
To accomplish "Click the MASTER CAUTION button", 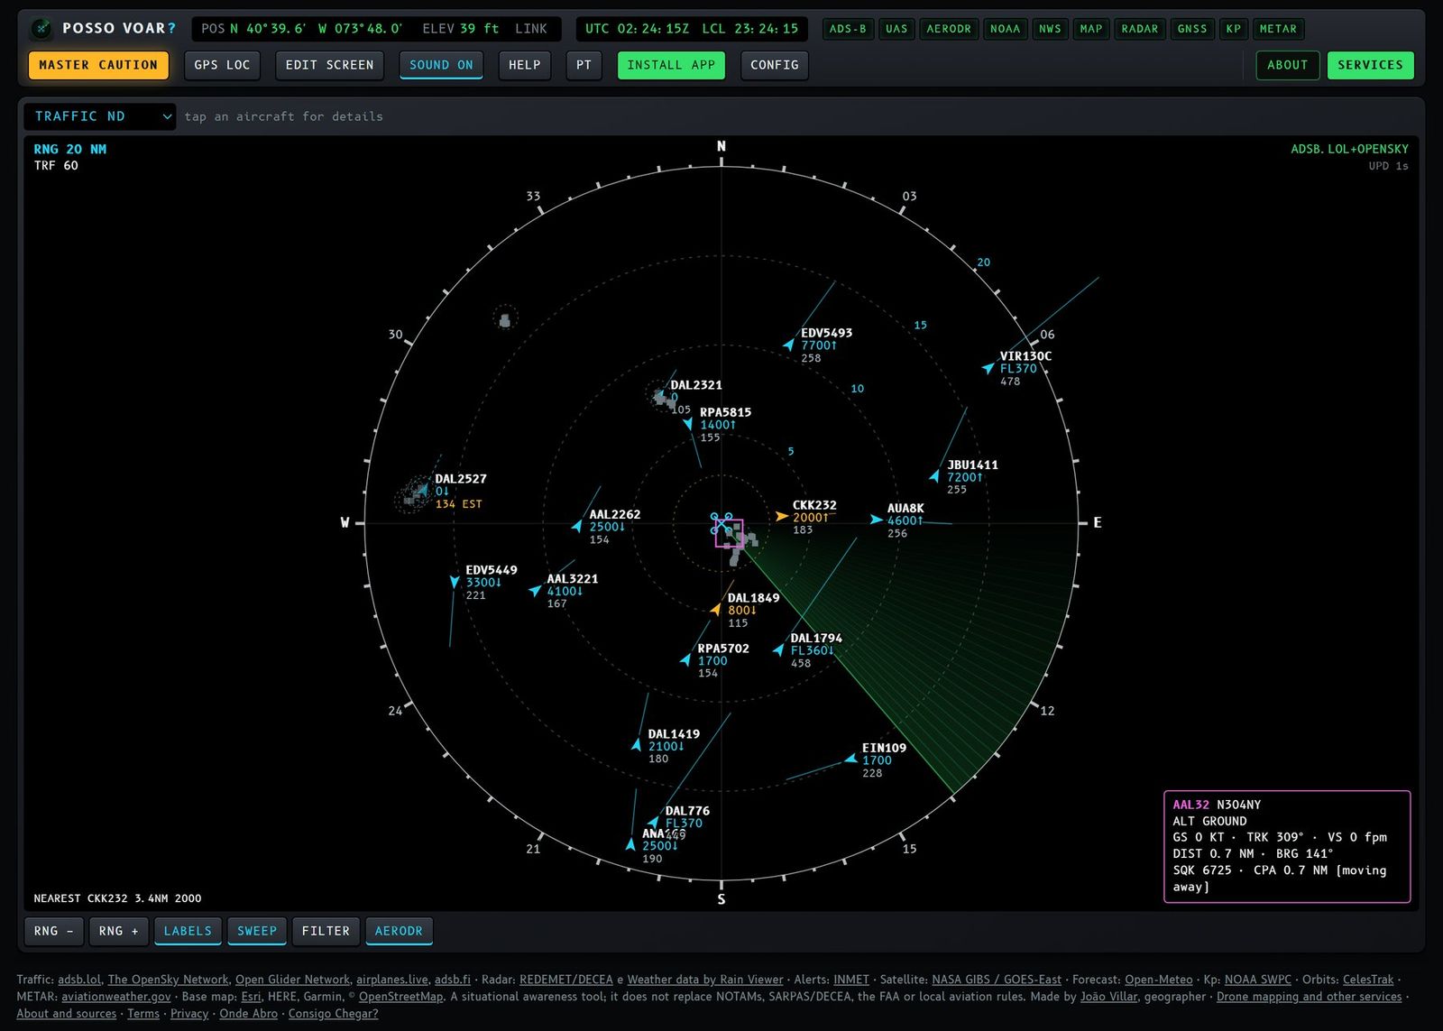I will click(x=98, y=65).
